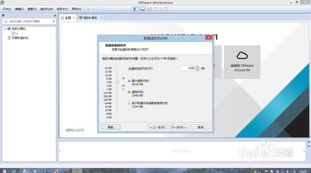The image size is (311, 173).
Task: Open the 选项卡(T) menu
Action: [x=62, y=9]
